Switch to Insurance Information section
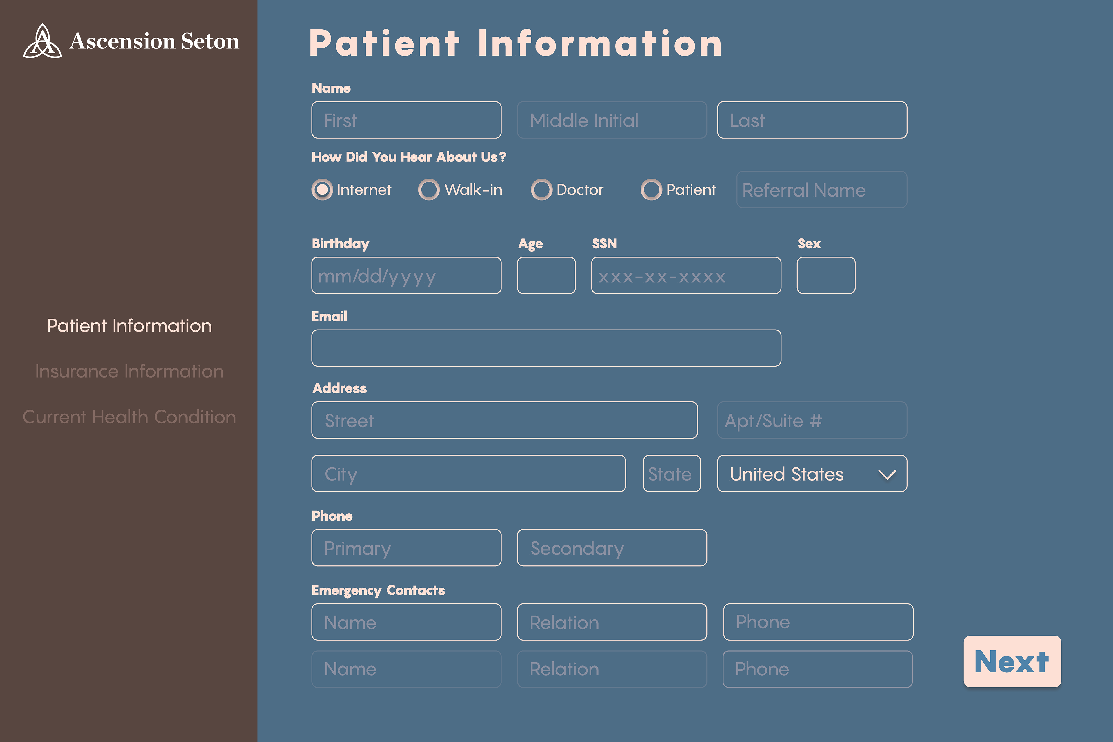The height and width of the screenshot is (742, 1113). [x=129, y=372]
